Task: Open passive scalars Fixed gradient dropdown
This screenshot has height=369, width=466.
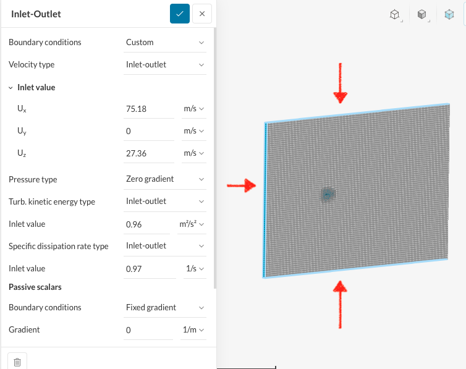Action: click(x=164, y=308)
